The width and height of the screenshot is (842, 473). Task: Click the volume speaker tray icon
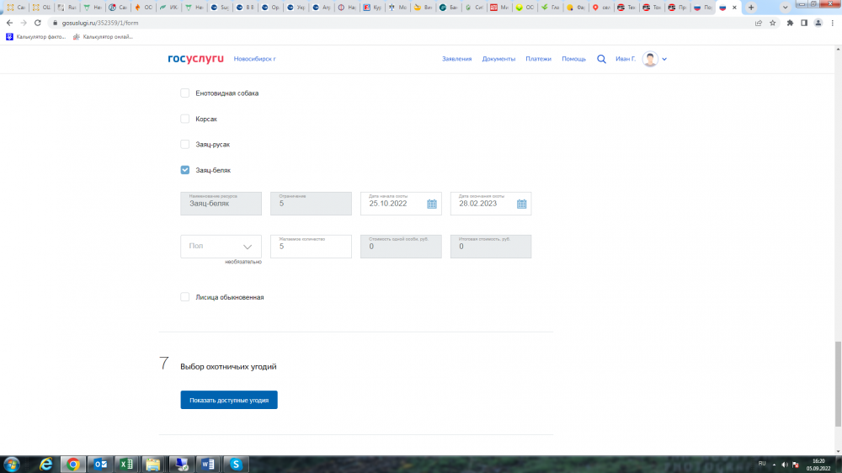click(785, 465)
